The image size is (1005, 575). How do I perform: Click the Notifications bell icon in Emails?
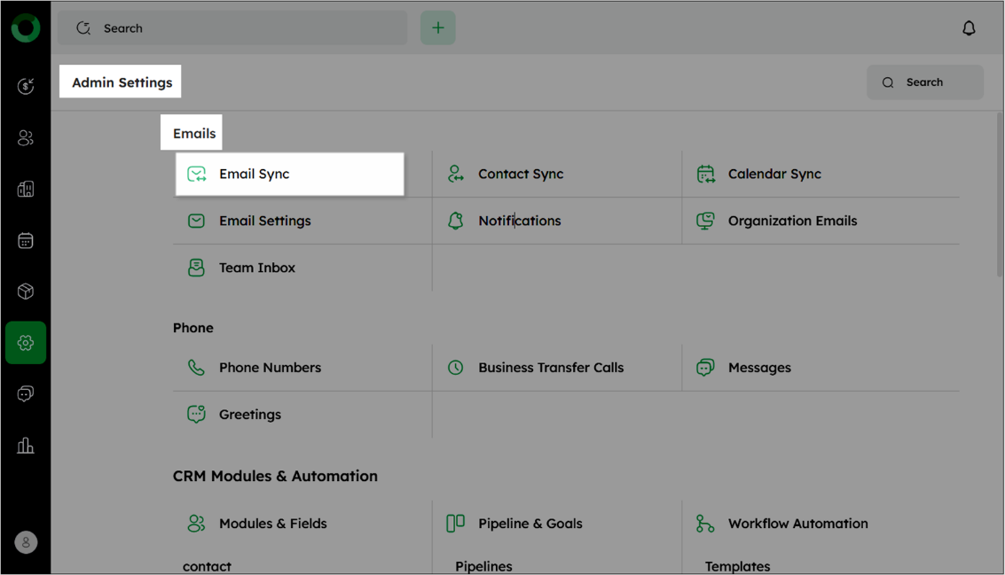point(456,221)
